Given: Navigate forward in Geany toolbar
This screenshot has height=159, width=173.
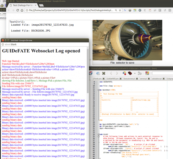Looking at the screenshot, I should pyautogui.click(x=117, y=73).
